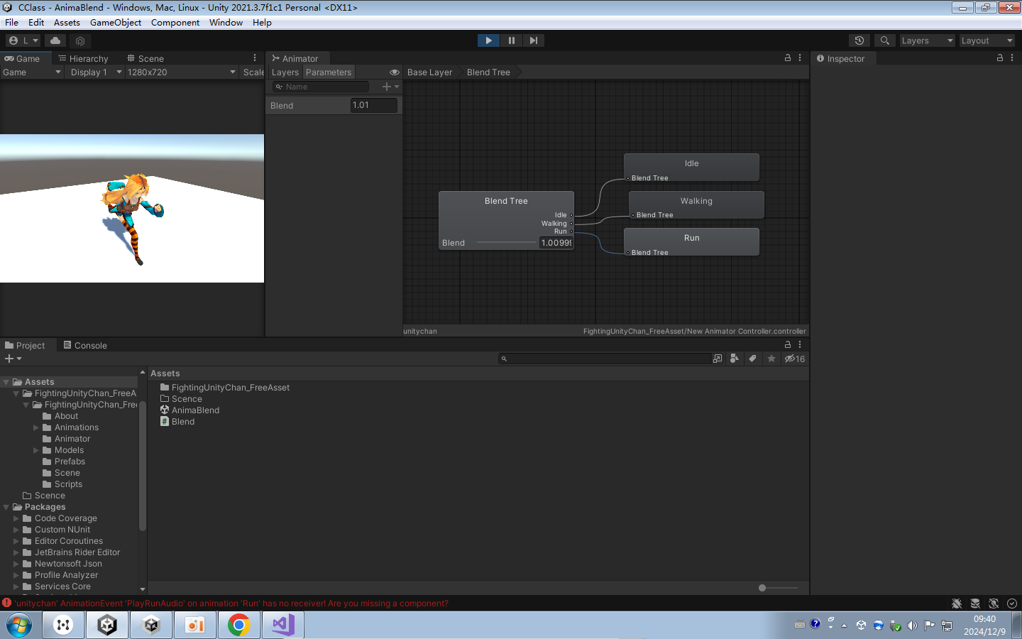Lock the Project panel
Screen dimensions: 1022x639
[788, 345]
